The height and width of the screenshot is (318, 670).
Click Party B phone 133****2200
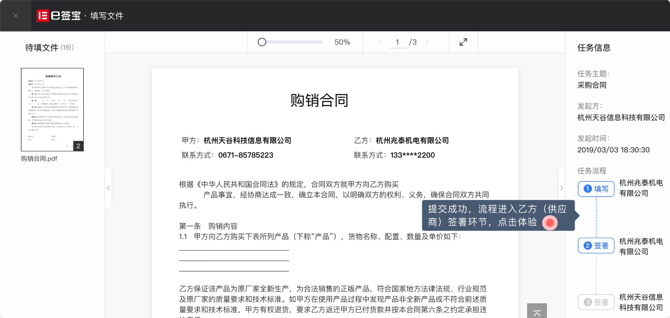pos(412,155)
